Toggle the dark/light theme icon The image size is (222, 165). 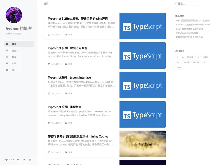pyautogui.click(x=7, y=160)
